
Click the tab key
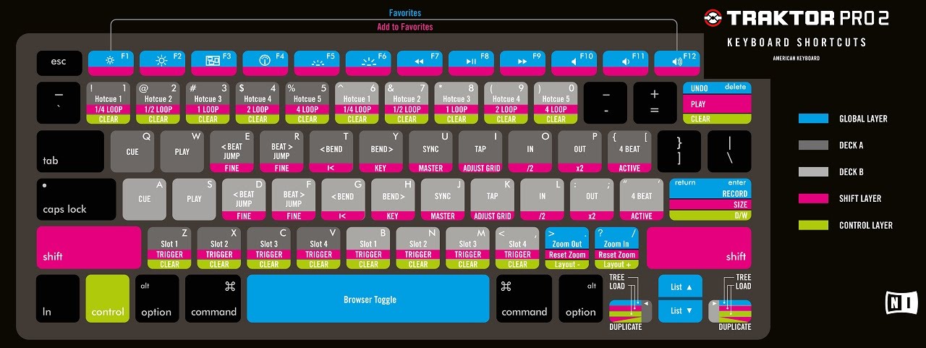pos(70,151)
